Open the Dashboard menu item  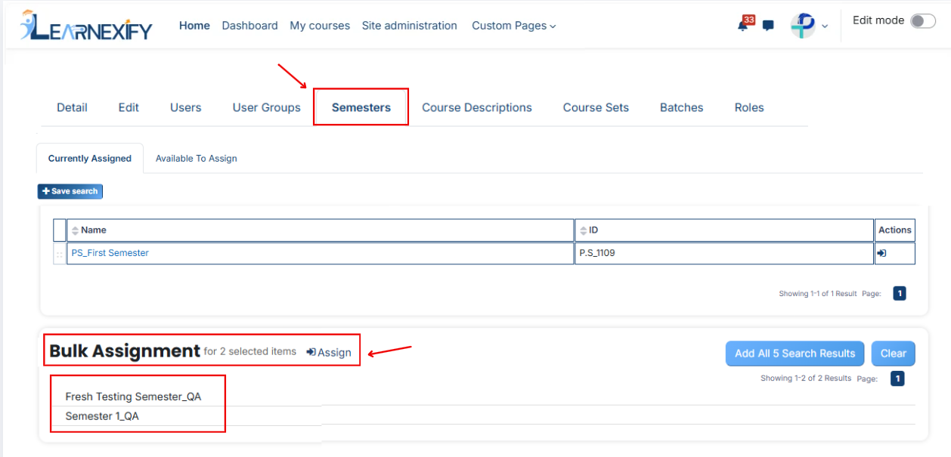pos(249,26)
